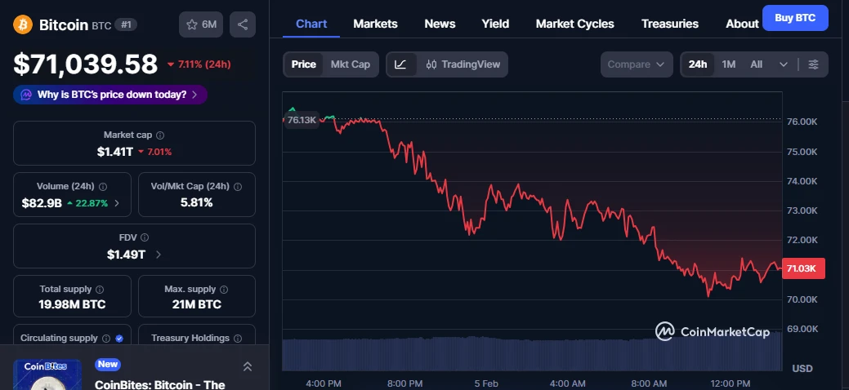The height and width of the screenshot is (390, 849).
Task: Click the 74.00K price axis label
Action: tap(802, 181)
